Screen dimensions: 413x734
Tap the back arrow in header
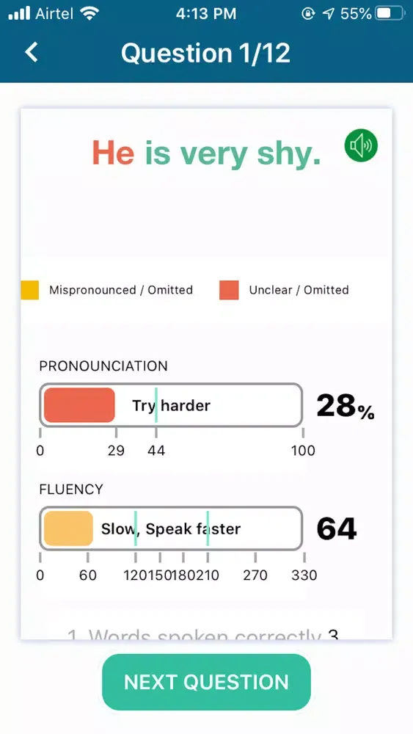(32, 52)
